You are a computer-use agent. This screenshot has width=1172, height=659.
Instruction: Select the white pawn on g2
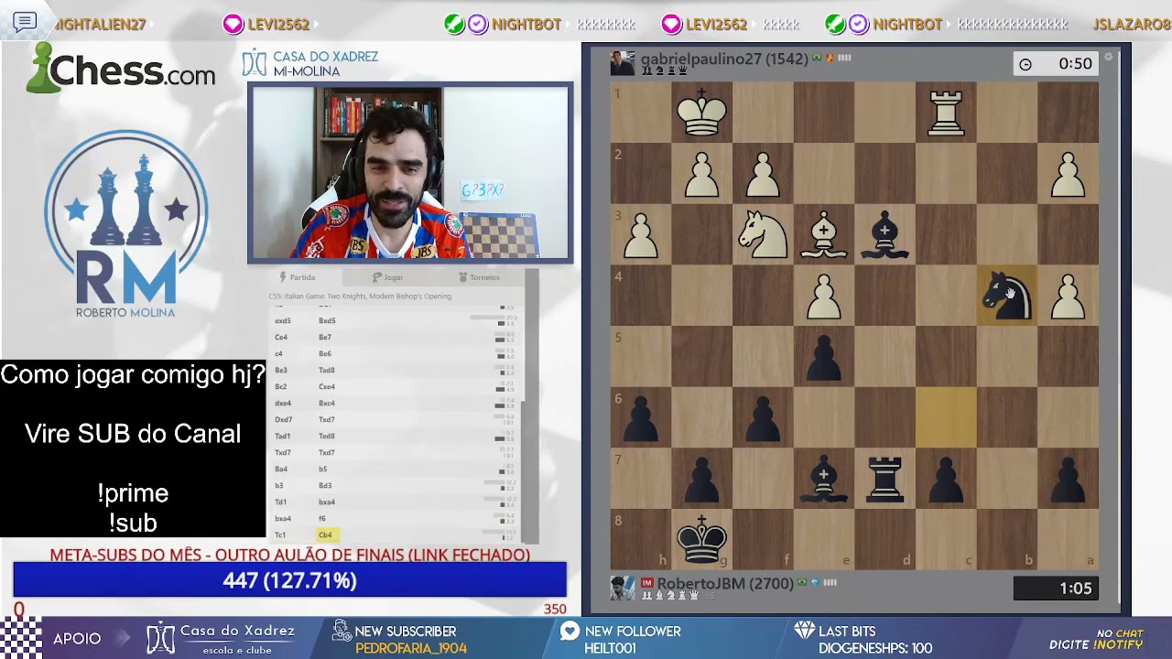pos(701,174)
